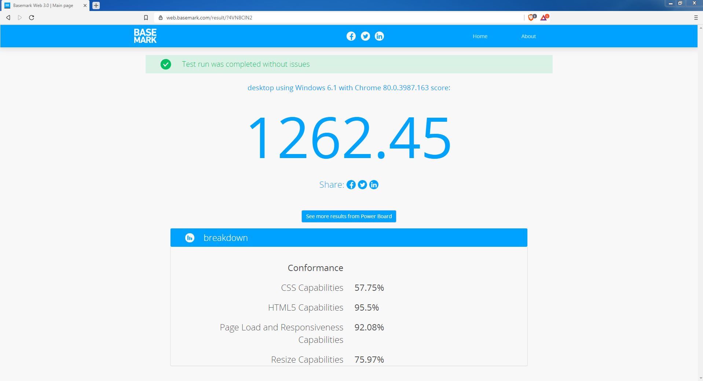Click the desktop Windows Chrome score description
This screenshot has width=703, height=381.
click(x=349, y=88)
